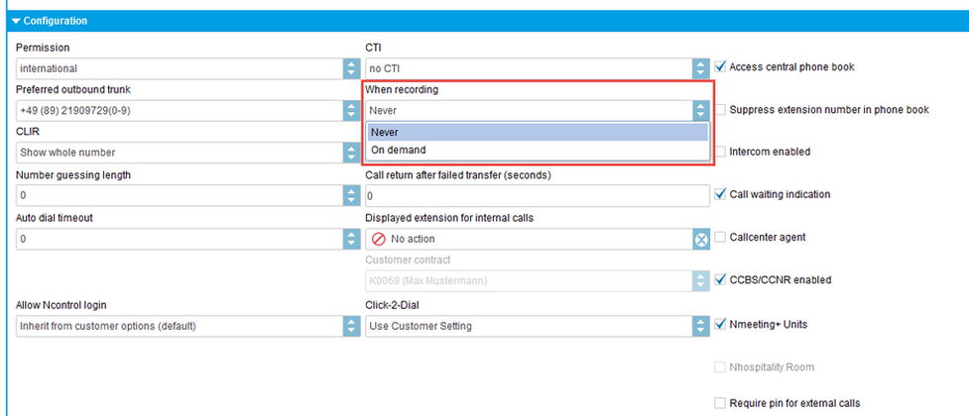Screen dimensions: 969x416
Task: Open Preferred outbound trunk dropdown
Action: (x=187, y=111)
